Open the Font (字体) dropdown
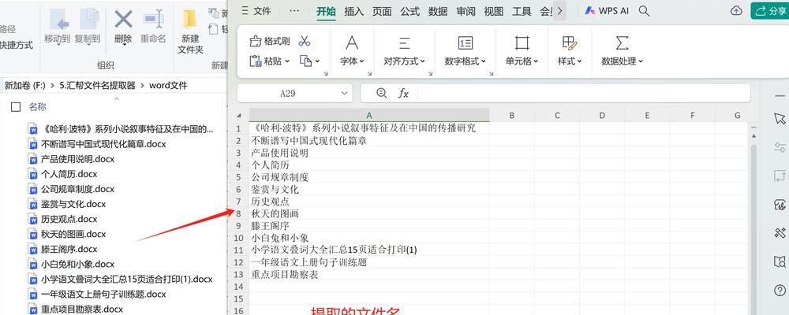The width and height of the screenshot is (789, 315). pyautogui.click(x=352, y=61)
